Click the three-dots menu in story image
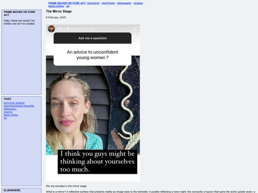Screen dimensions: 258x193 tap(127, 29)
